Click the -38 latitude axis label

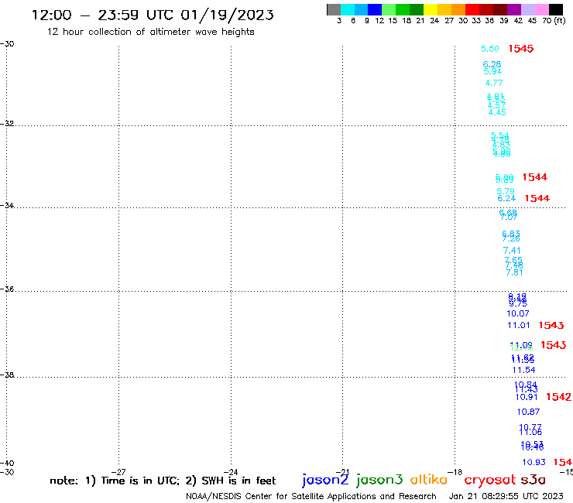click(x=7, y=375)
